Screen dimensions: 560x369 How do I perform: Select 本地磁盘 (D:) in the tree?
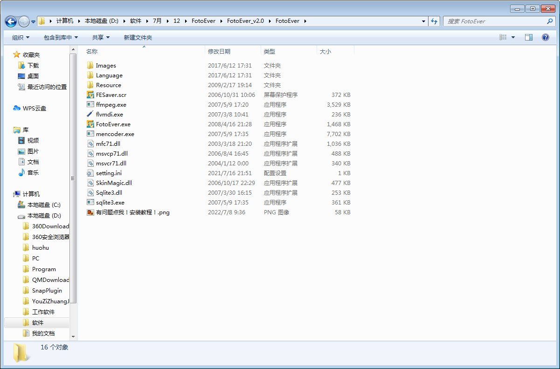click(x=44, y=215)
